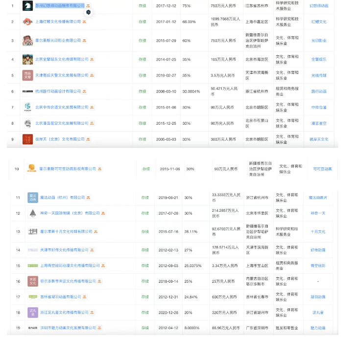The width and height of the screenshot is (355, 337).
Task: Click the orange logo in row 10
Action: [x=32, y=168]
